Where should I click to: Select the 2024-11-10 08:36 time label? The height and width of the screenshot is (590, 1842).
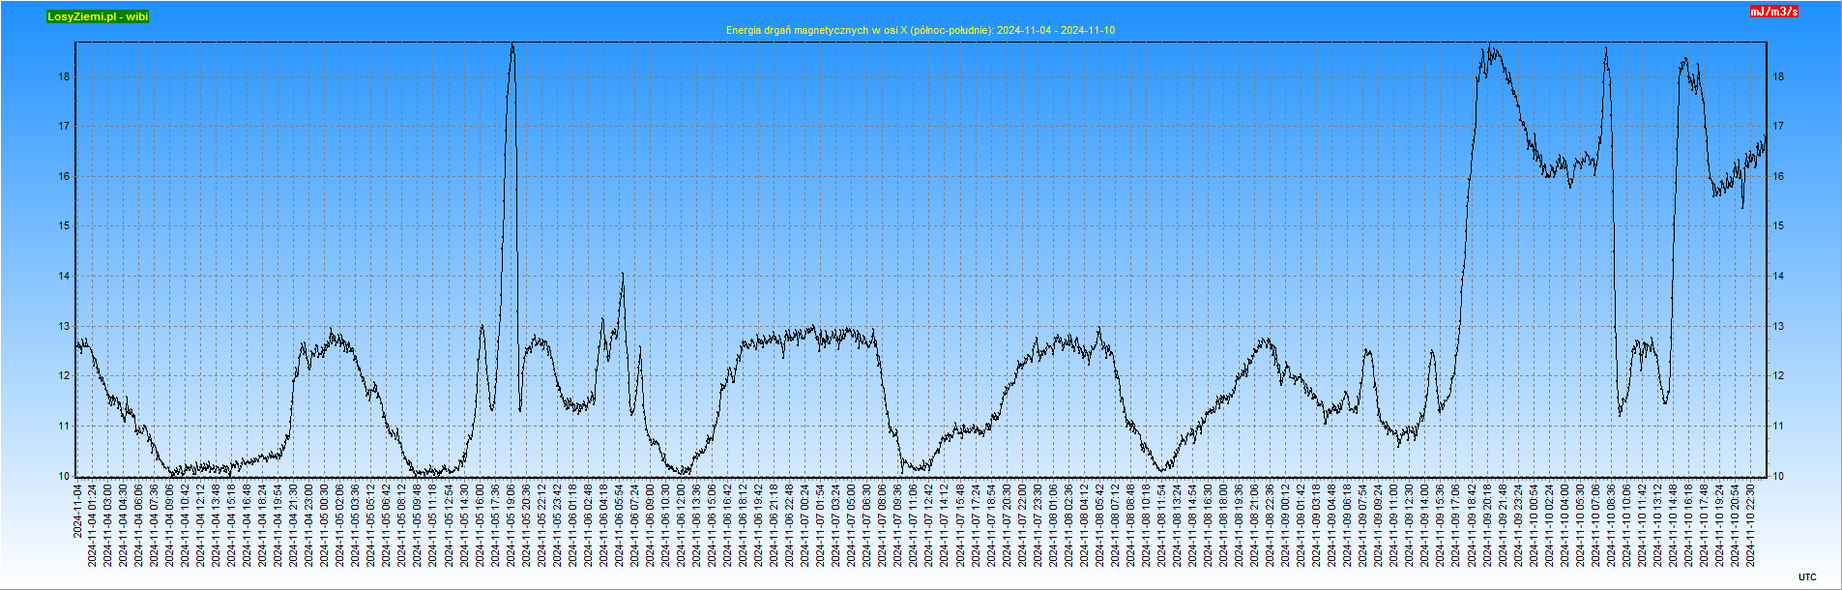[1612, 525]
